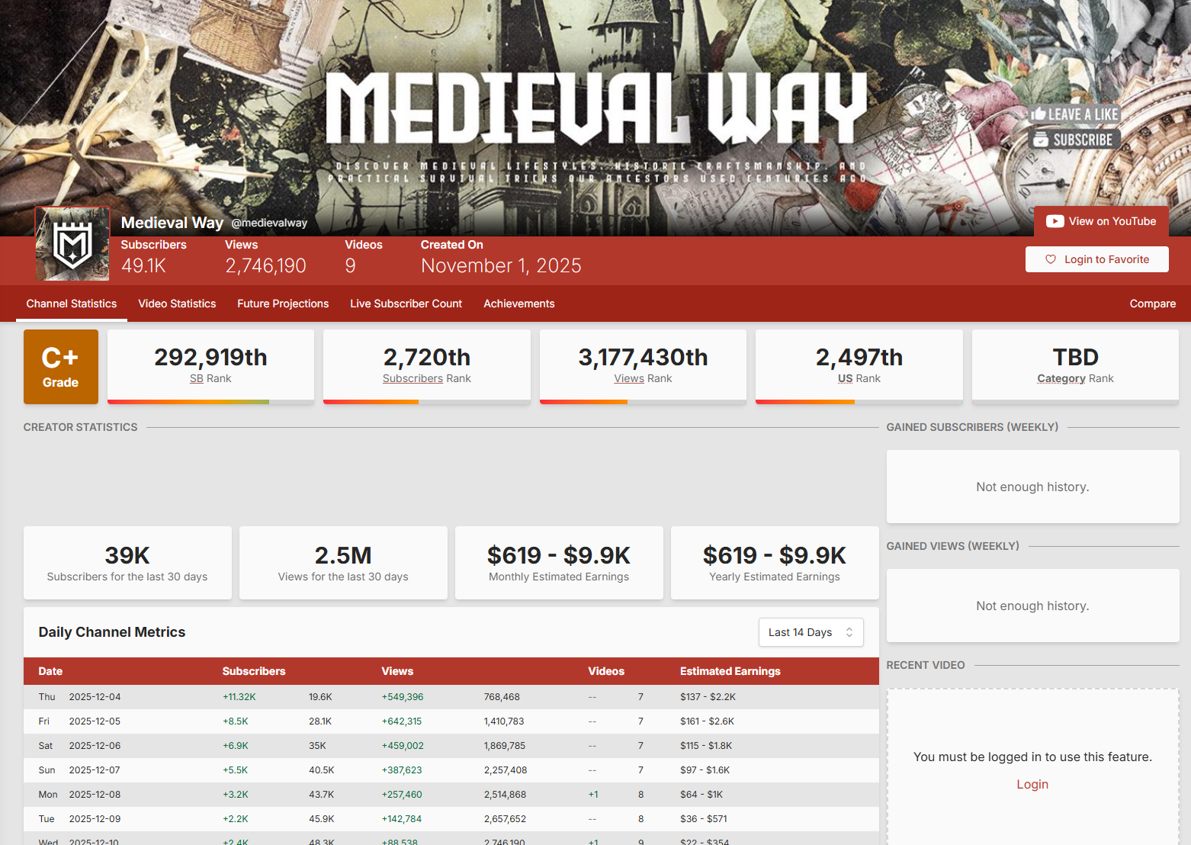Click the Login link under Recent Video
Screen dimensions: 1191x845
(1032, 784)
